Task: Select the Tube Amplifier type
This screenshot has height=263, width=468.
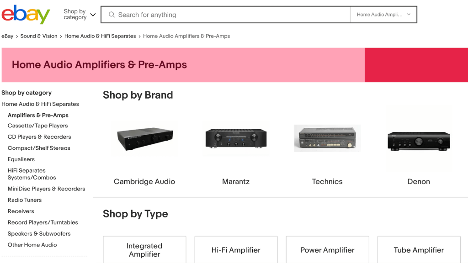Action: pos(419,250)
